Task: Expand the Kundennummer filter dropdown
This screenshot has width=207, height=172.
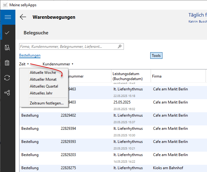Action: (x=58, y=64)
